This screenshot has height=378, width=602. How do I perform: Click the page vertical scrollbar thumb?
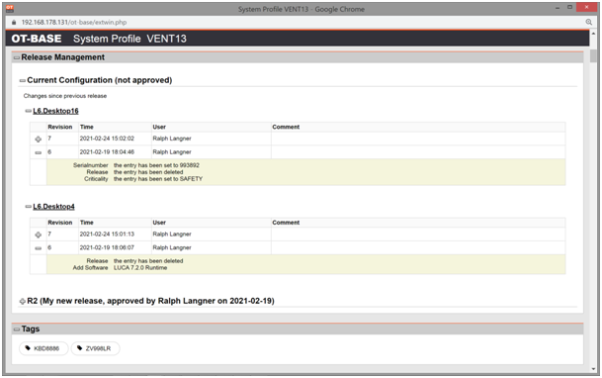pos(593,56)
